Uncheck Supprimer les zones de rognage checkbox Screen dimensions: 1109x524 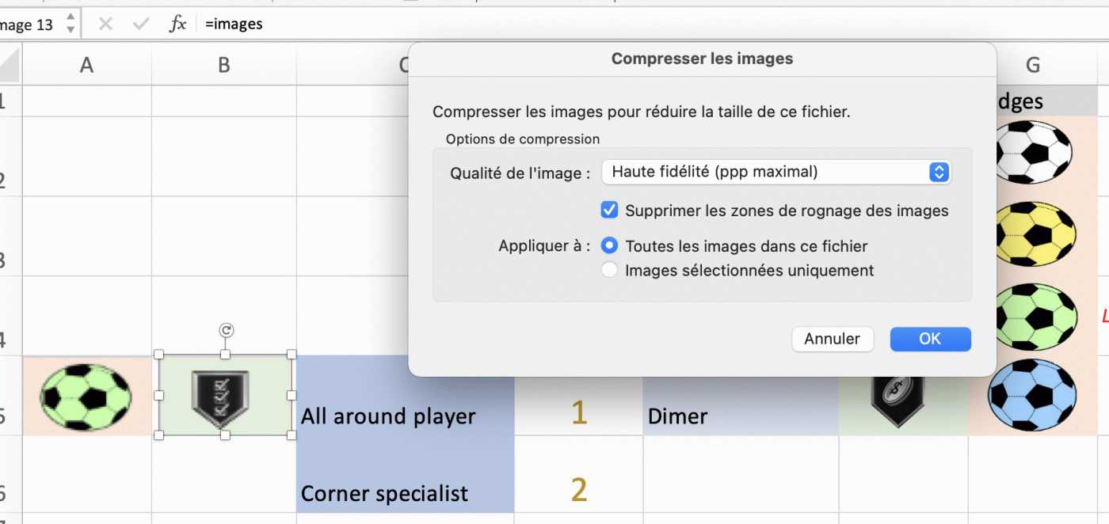pos(609,211)
